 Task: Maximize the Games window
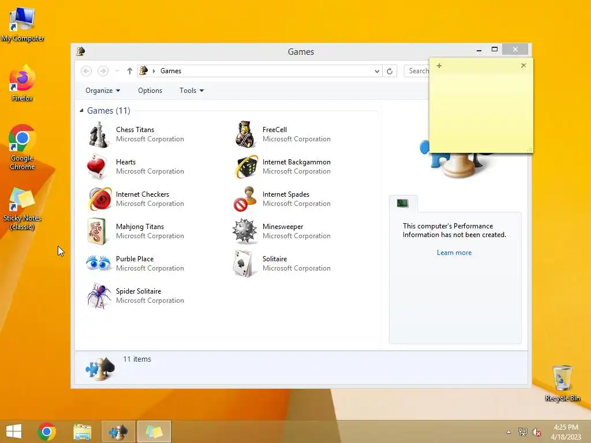pyautogui.click(x=495, y=50)
